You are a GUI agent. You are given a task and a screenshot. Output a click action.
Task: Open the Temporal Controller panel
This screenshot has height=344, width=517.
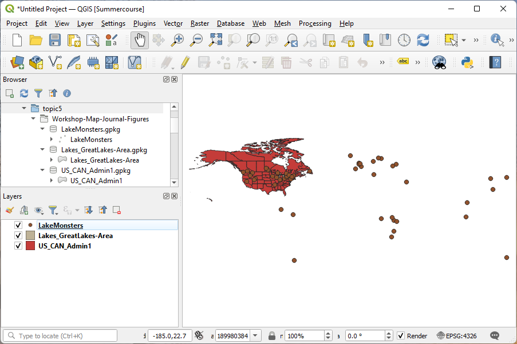pyautogui.click(x=404, y=40)
